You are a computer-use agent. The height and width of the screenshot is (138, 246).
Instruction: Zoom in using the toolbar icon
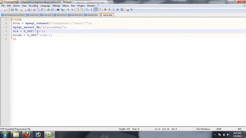coord(68,10)
